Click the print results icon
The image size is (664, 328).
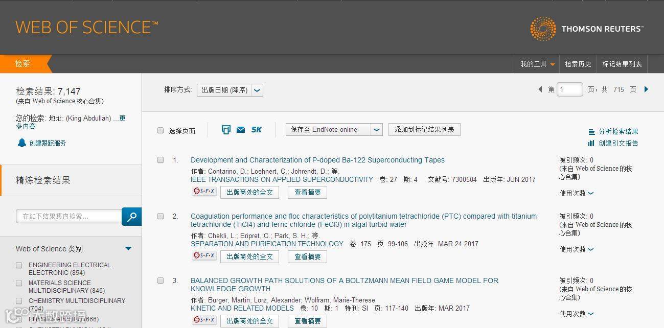pos(226,130)
